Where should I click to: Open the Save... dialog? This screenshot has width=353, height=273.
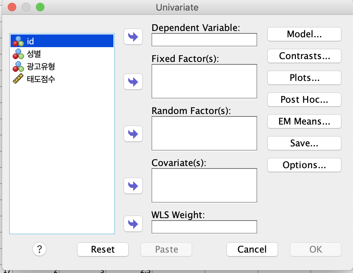[x=304, y=143]
